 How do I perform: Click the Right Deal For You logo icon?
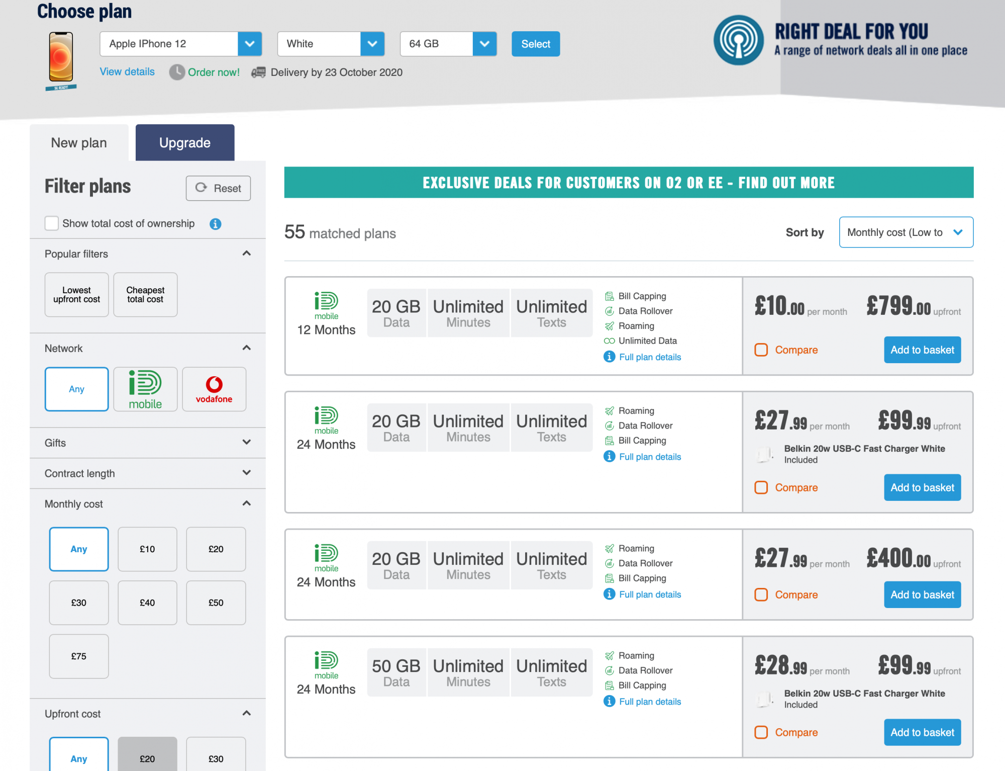pyautogui.click(x=738, y=40)
